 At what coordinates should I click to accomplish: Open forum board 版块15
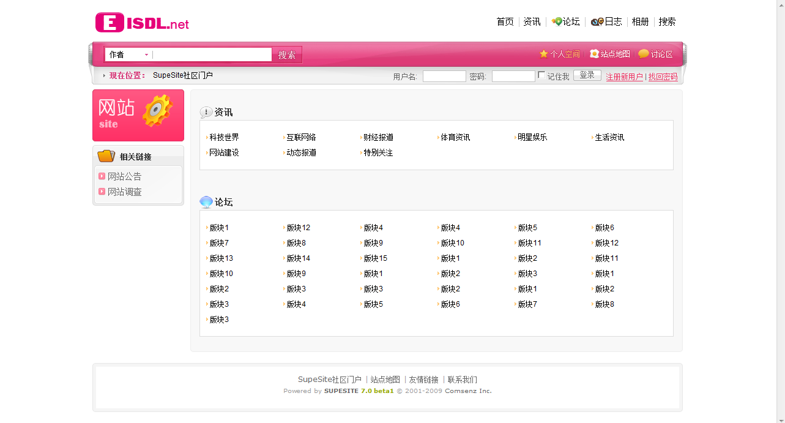coord(376,258)
